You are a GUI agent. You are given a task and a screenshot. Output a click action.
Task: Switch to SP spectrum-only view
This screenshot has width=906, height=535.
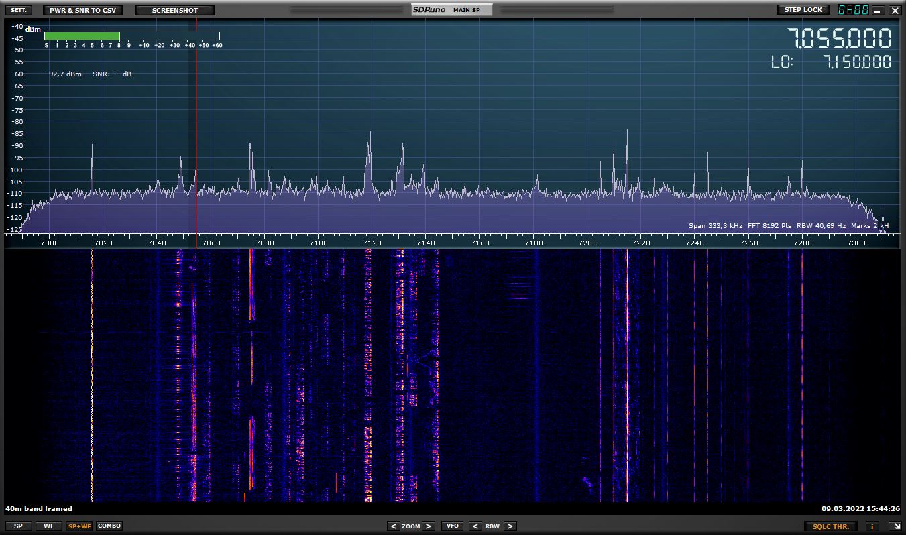click(x=18, y=526)
